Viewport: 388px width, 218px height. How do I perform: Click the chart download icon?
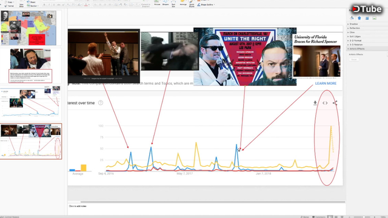click(x=315, y=103)
